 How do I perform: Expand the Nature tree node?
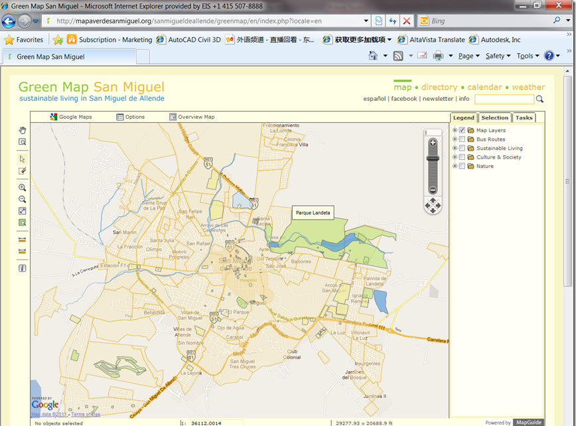pos(455,166)
